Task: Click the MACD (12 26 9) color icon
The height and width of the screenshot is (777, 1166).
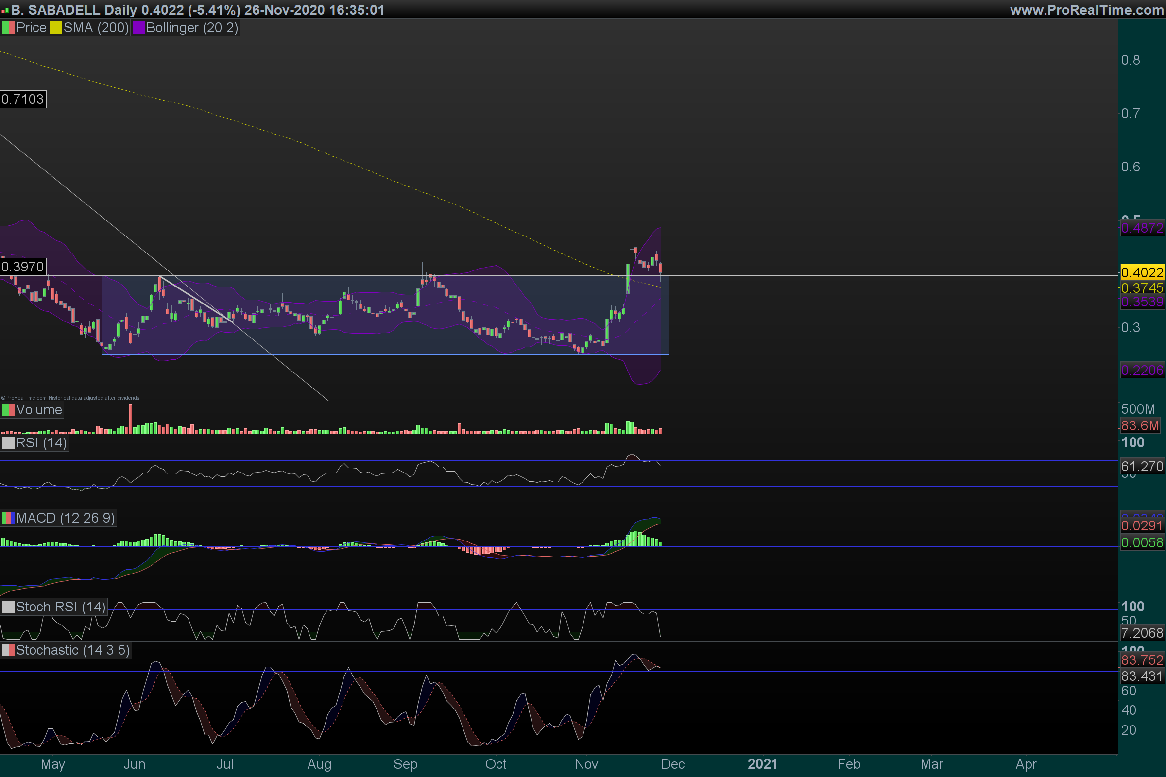Action: (x=8, y=518)
